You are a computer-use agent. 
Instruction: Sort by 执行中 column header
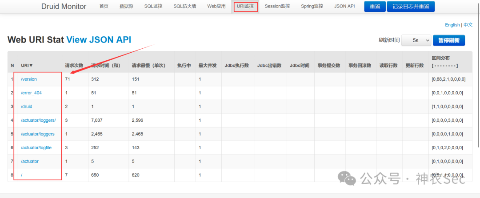(x=184, y=65)
